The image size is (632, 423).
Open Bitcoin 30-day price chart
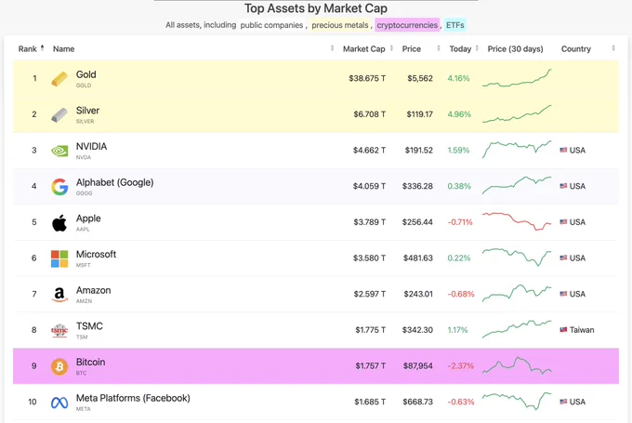point(517,365)
